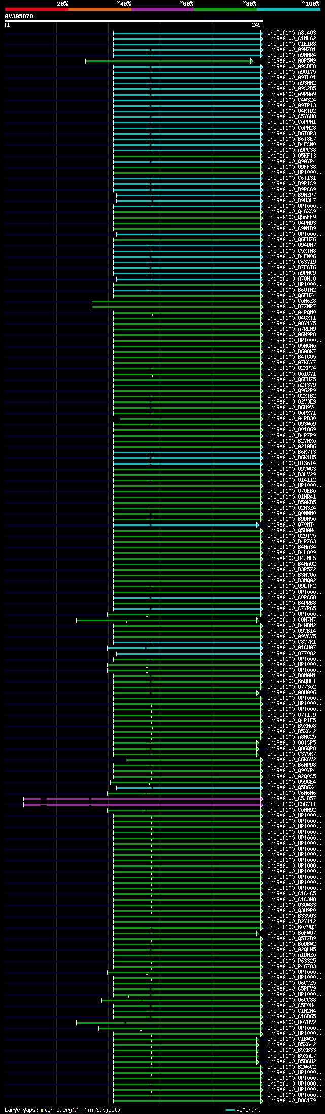Select the UniRef100_A8UA06 label
Viewport: 325px width, 1114px height.
click(291, 692)
